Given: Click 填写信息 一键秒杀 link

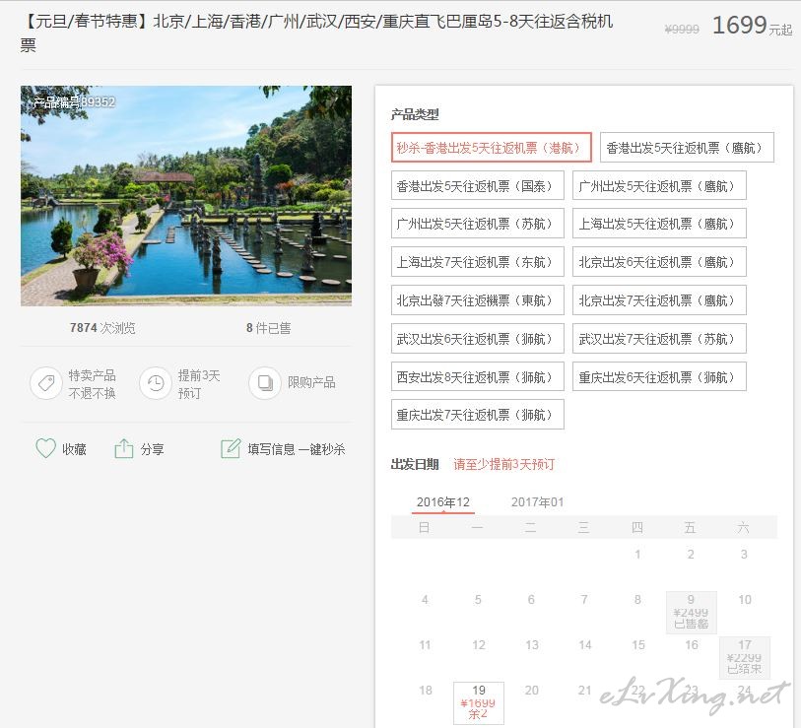Looking at the screenshot, I should coord(297,449).
